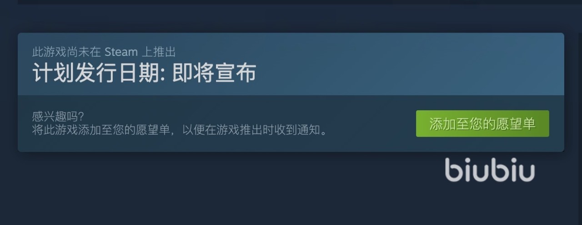
Task: Click the 即将宣布 release date text
Action: coord(214,73)
